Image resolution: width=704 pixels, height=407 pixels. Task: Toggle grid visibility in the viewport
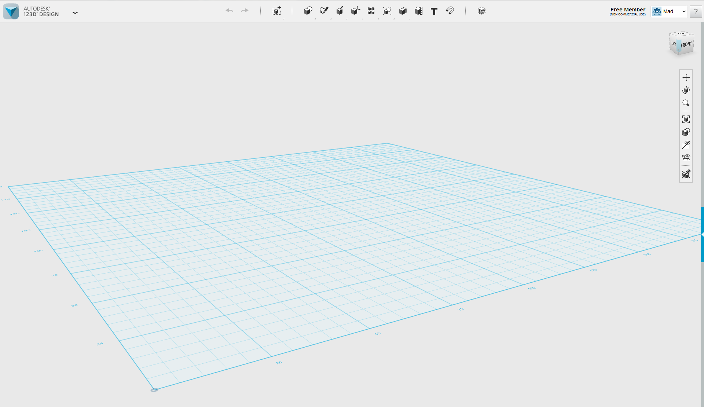tap(686, 157)
